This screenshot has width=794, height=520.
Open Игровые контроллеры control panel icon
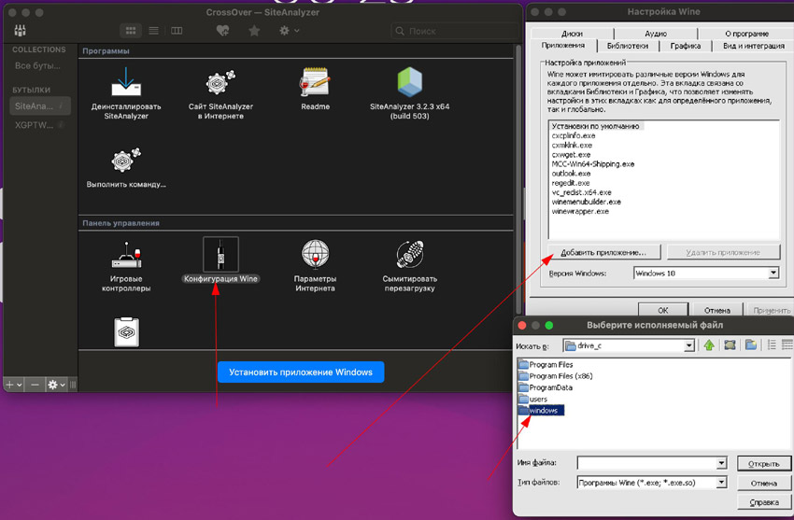click(126, 255)
